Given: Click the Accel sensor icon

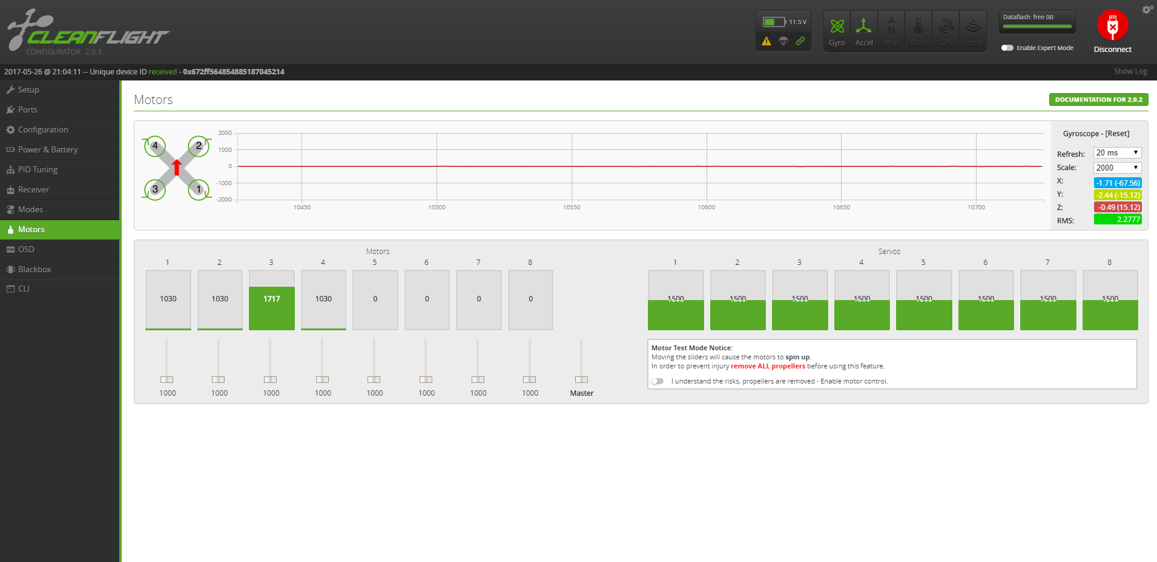Looking at the screenshot, I should click(x=863, y=27).
